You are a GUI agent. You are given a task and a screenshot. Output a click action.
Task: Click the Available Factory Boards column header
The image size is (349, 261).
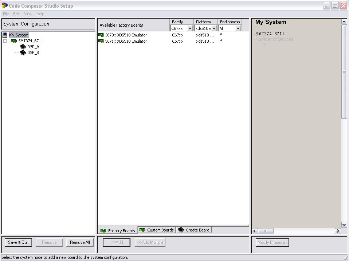[x=134, y=25]
